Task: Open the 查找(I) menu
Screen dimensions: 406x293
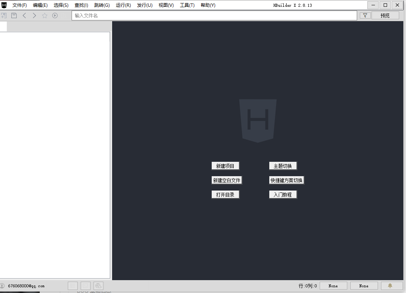Action: [x=81, y=5]
